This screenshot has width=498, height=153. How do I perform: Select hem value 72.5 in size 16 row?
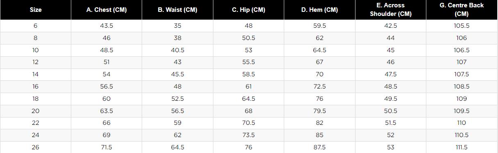click(x=319, y=86)
